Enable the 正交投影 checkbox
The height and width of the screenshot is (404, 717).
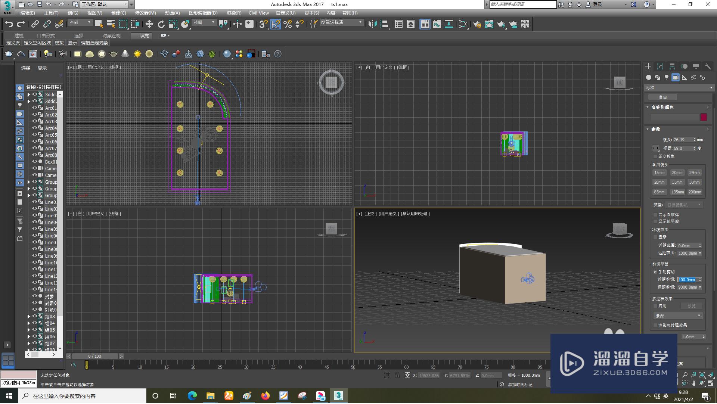655,156
